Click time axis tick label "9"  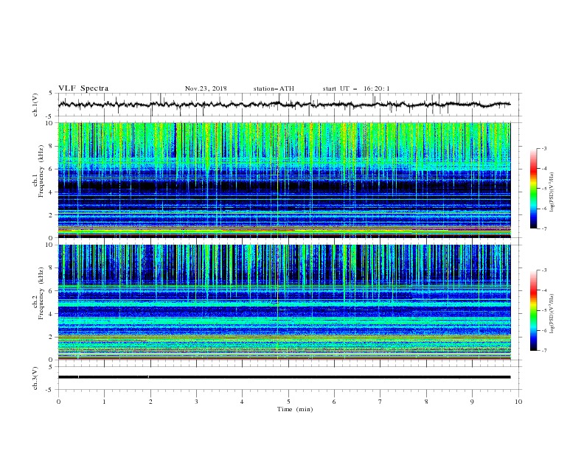472,402
